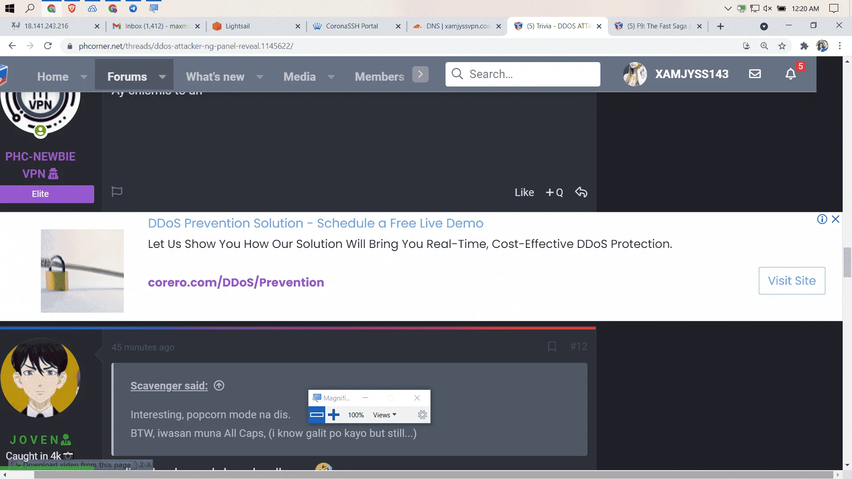This screenshot has height=479, width=852.
Task: Close the Lightsail tab
Action: (298, 26)
